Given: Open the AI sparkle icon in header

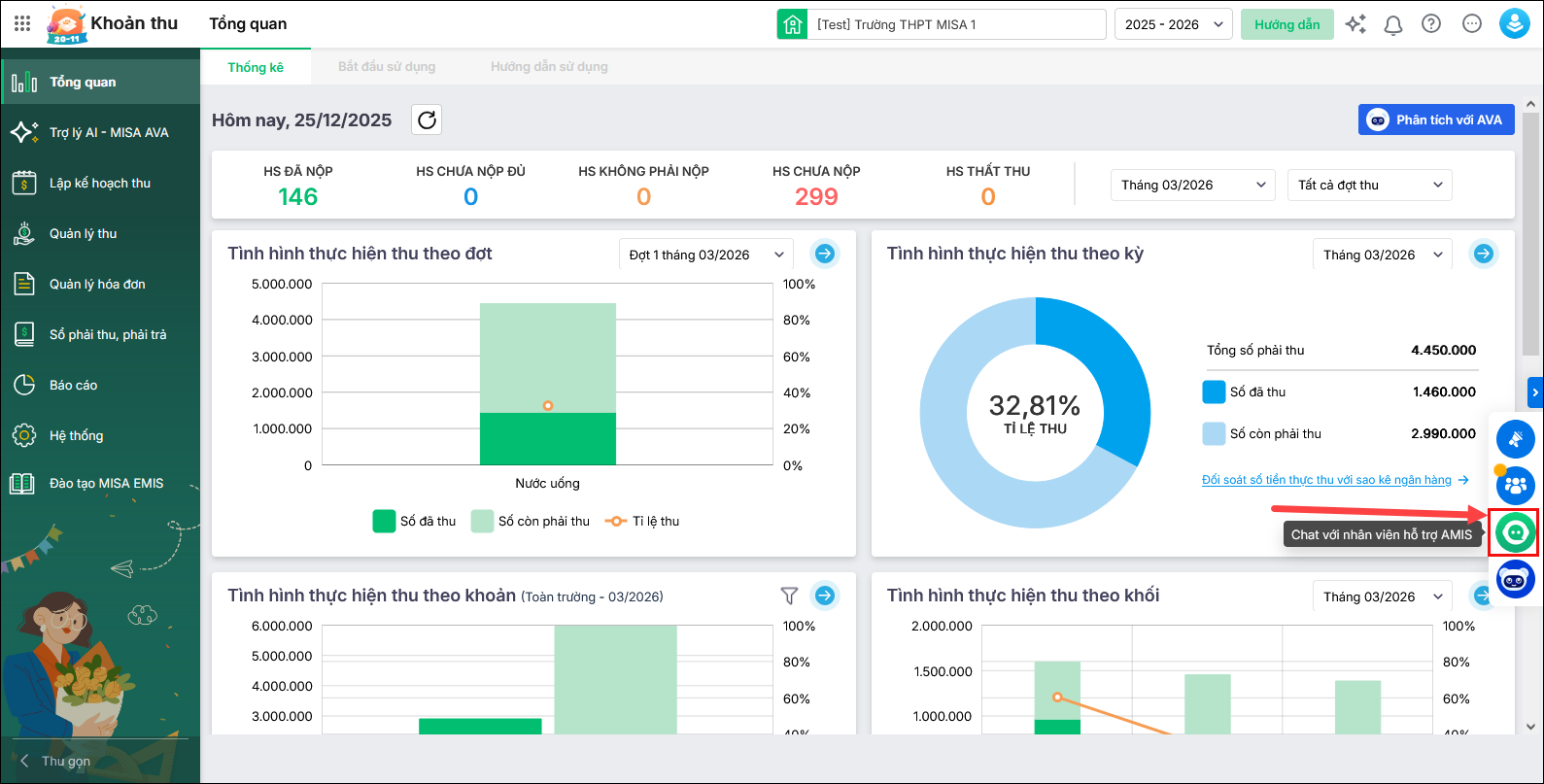Looking at the screenshot, I should tap(1355, 24).
